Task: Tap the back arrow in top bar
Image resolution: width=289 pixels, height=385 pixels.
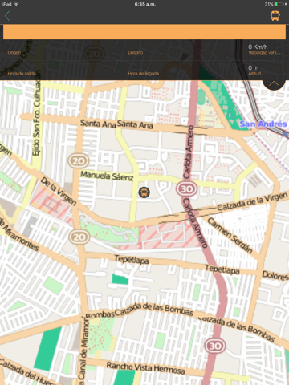Action: 7,16
